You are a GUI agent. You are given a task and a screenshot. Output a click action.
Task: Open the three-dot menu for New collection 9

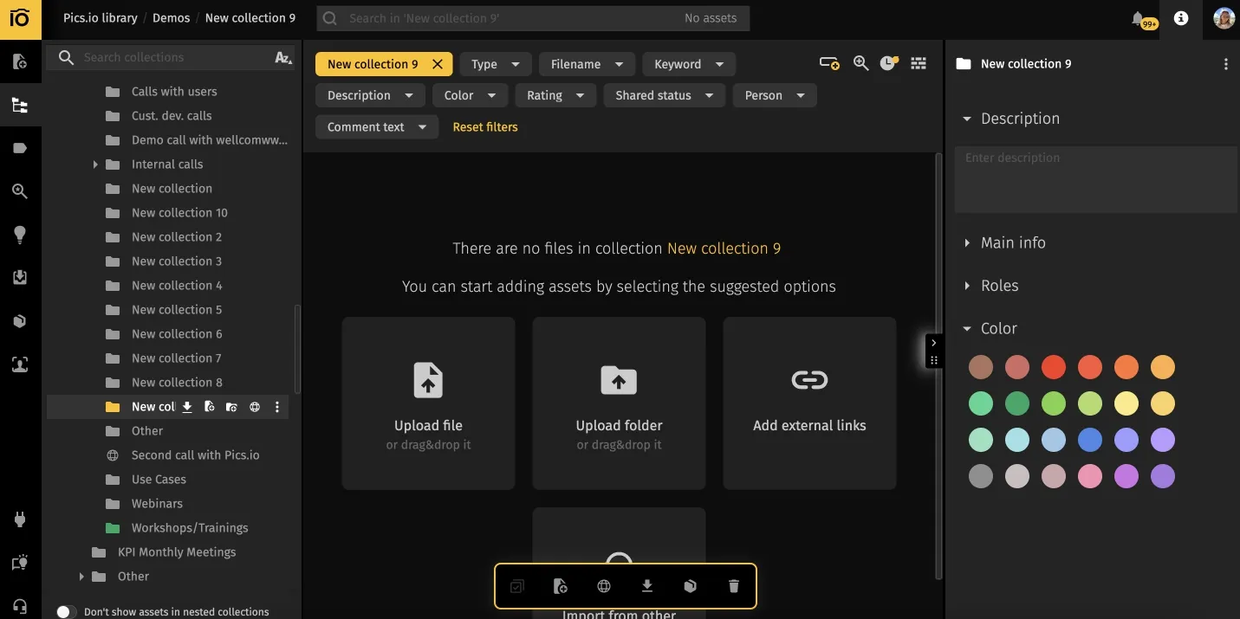pyautogui.click(x=1226, y=63)
